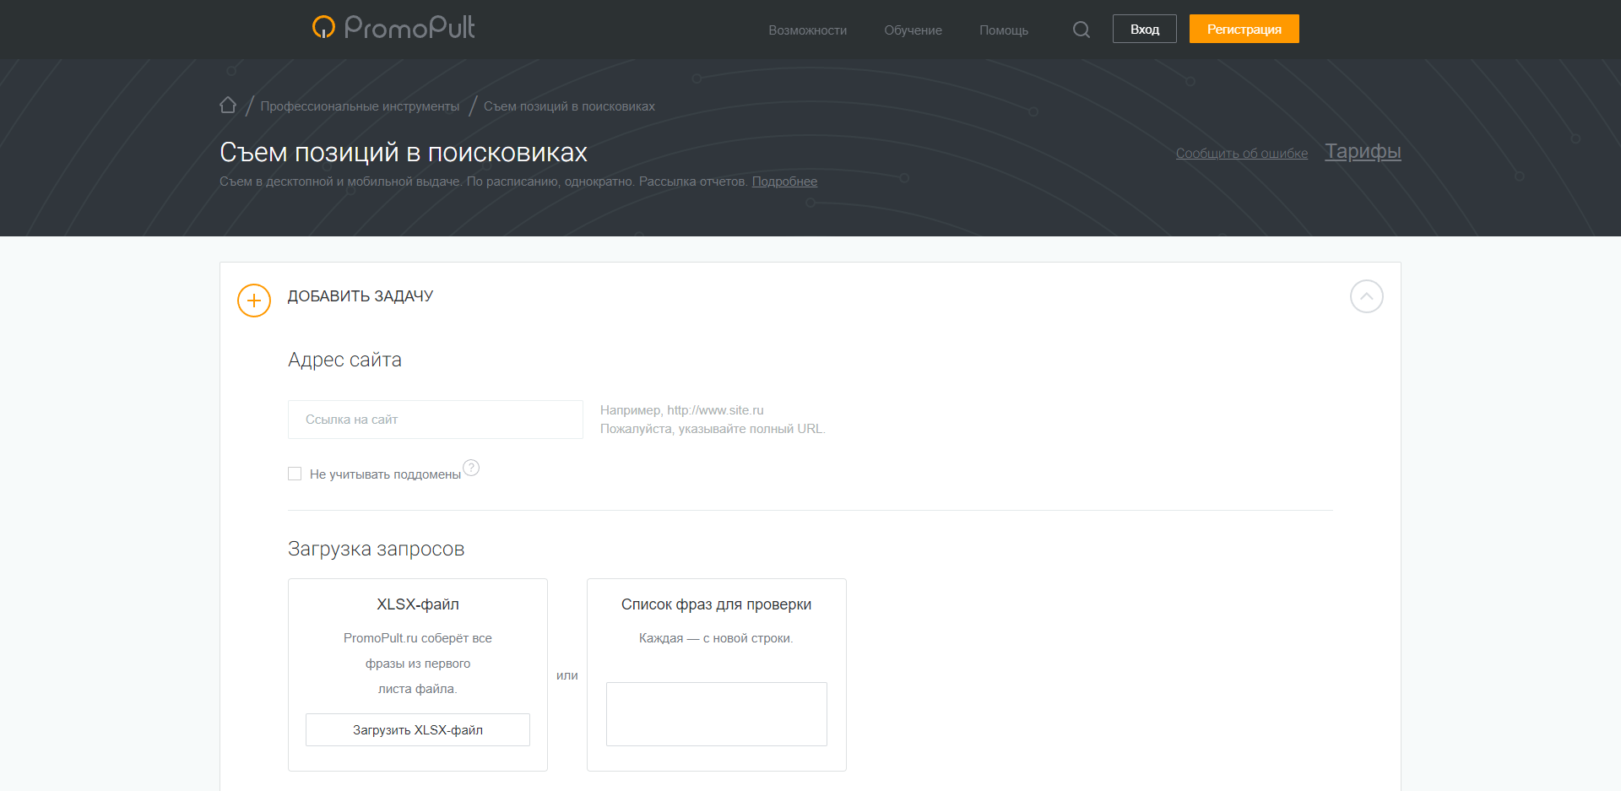Click the Загрузить XLSX-файл button
This screenshot has height=791, width=1621.
[x=418, y=730]
